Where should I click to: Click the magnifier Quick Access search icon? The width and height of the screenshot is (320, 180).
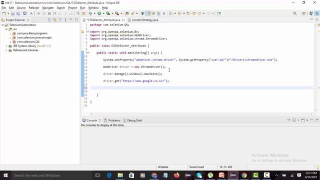295,13
